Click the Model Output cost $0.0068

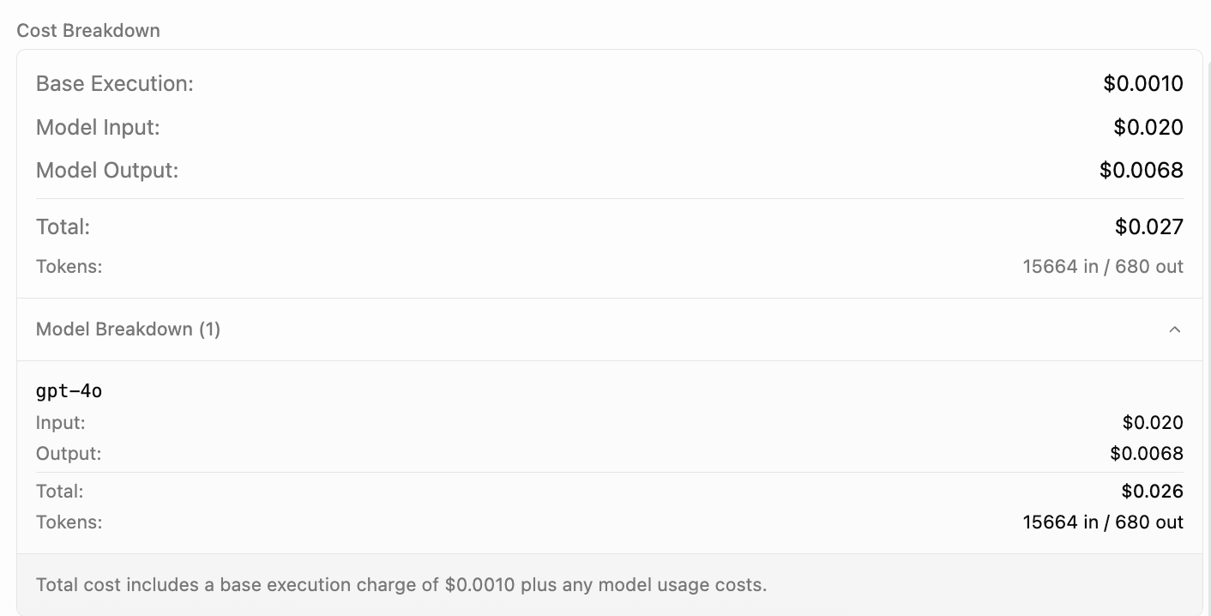click(x=1141, y=170)
